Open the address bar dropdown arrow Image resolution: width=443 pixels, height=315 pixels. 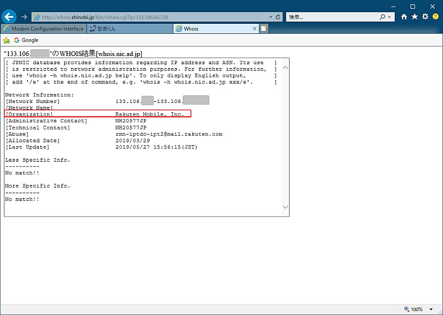[271, 17]
